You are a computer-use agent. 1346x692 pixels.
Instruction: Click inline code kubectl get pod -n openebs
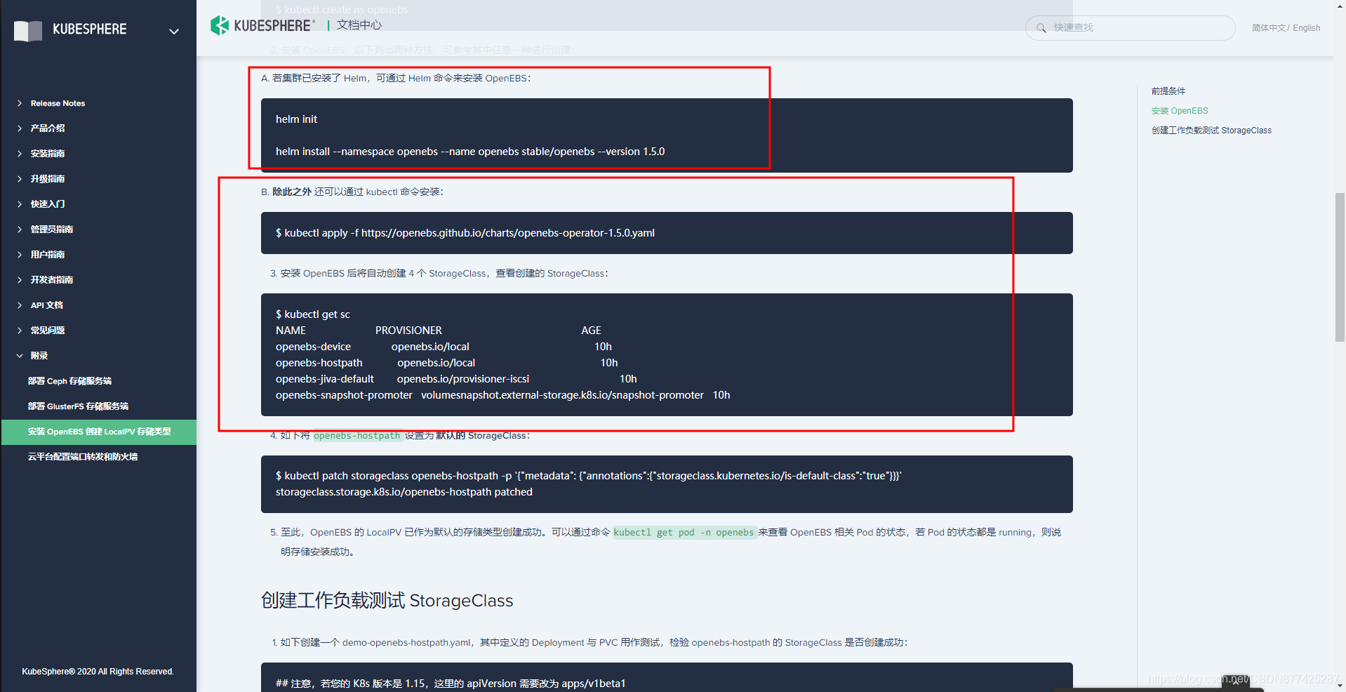point(684,533)
